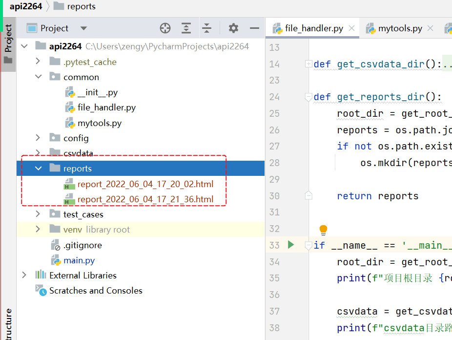
Task: Click the Project panel title label
Action: tap(54, 28)
